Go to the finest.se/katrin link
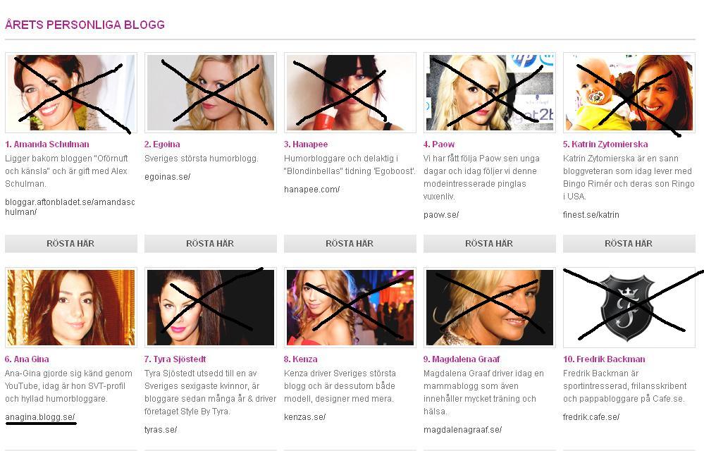Image resolution: width=704 pixels, height=451 pixels. 591,214
